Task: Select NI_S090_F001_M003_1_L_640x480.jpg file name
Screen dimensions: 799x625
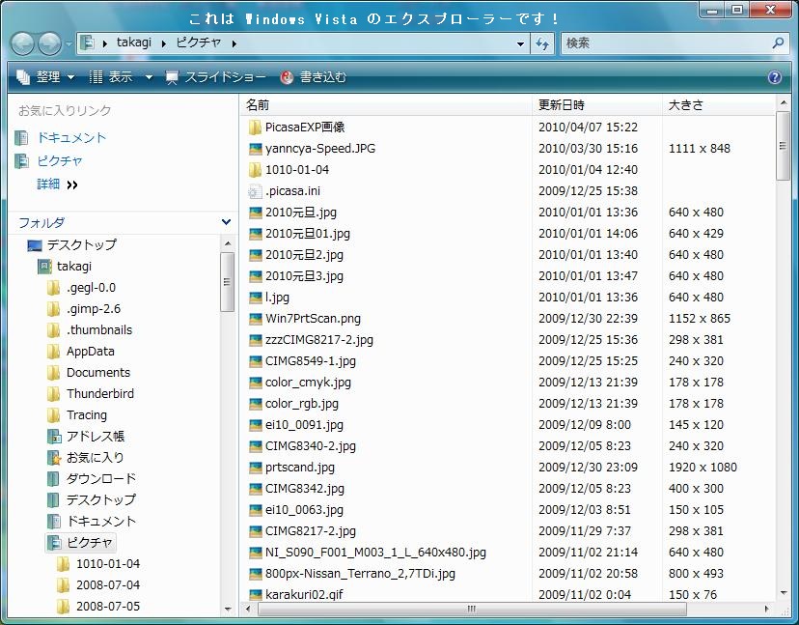Action: pos(375,553)
